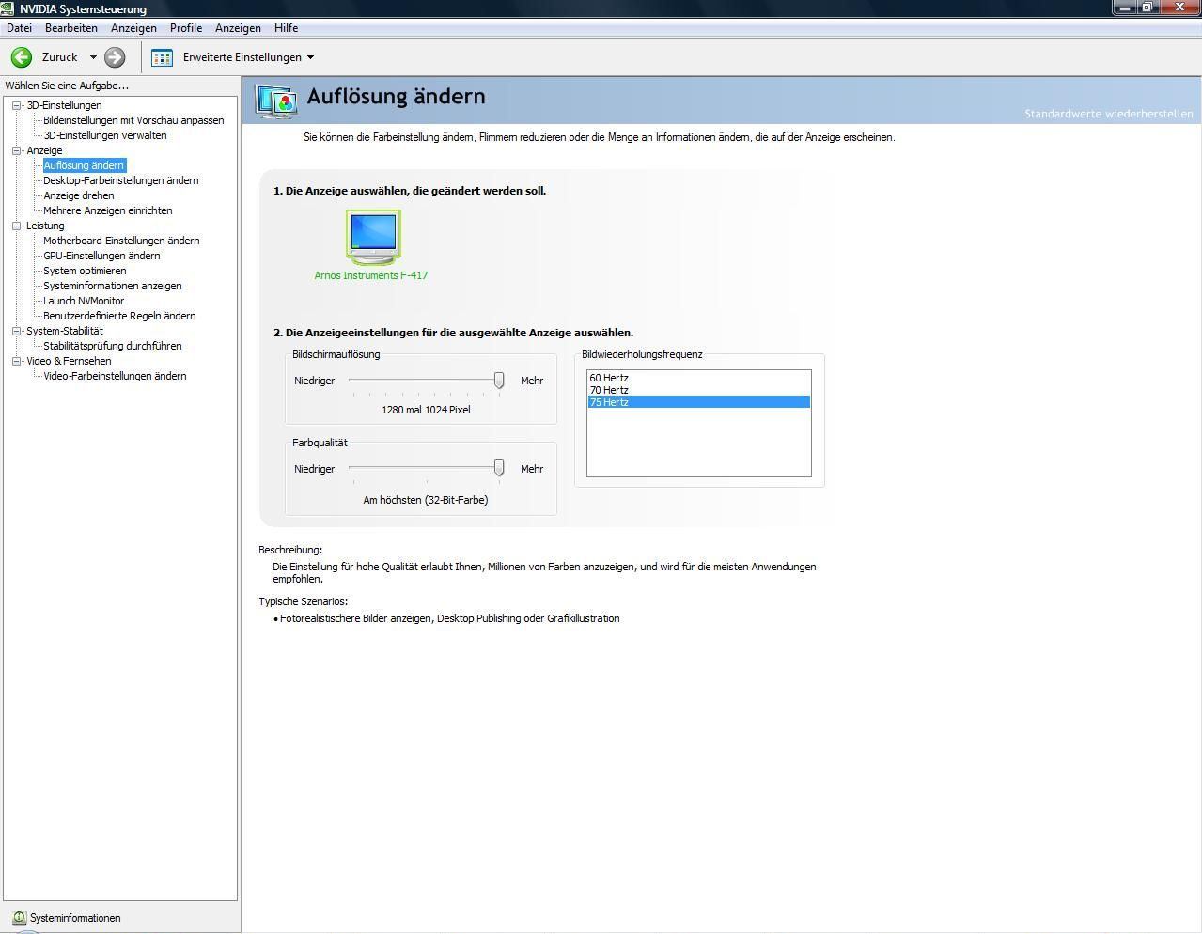This screenshot has width=1202, height=934.
Task: Click the Auflösung ändern header monitor icon
Action: 276,101
